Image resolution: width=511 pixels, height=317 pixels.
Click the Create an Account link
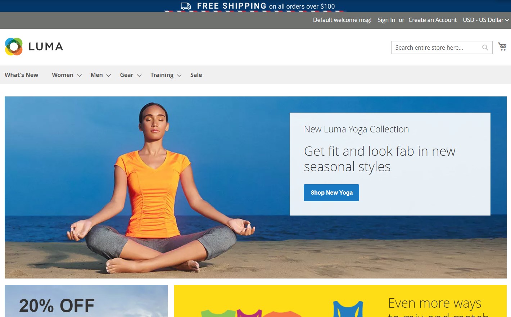pos(433,20)
